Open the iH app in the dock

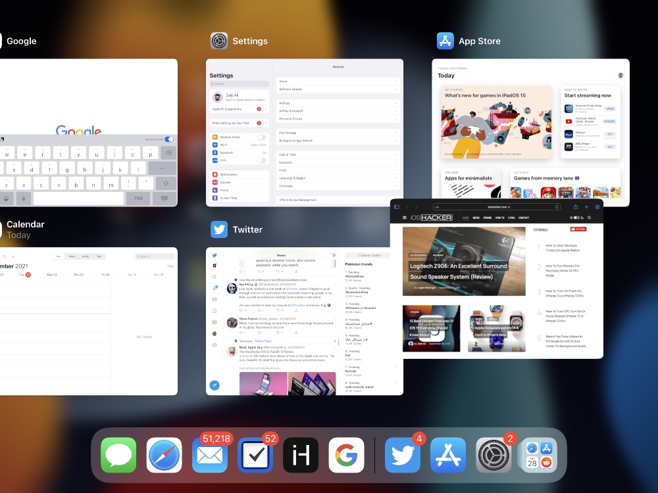tap(301, 455)
